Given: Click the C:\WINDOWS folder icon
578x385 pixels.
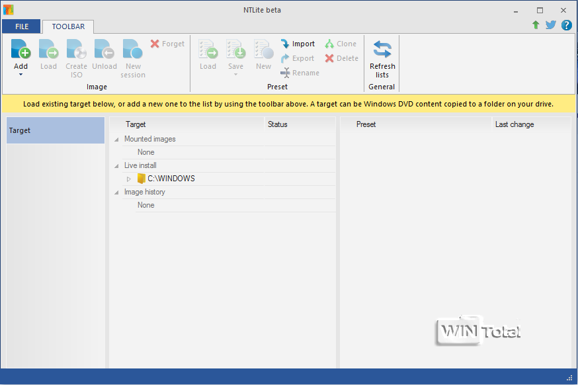Looking at the screenshot, I should (141, 179).
